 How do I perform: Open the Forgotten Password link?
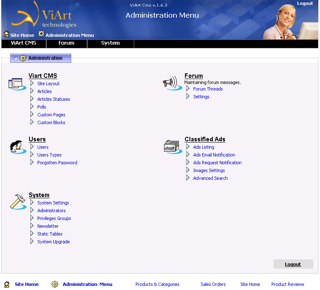click(x=57, y=163)
